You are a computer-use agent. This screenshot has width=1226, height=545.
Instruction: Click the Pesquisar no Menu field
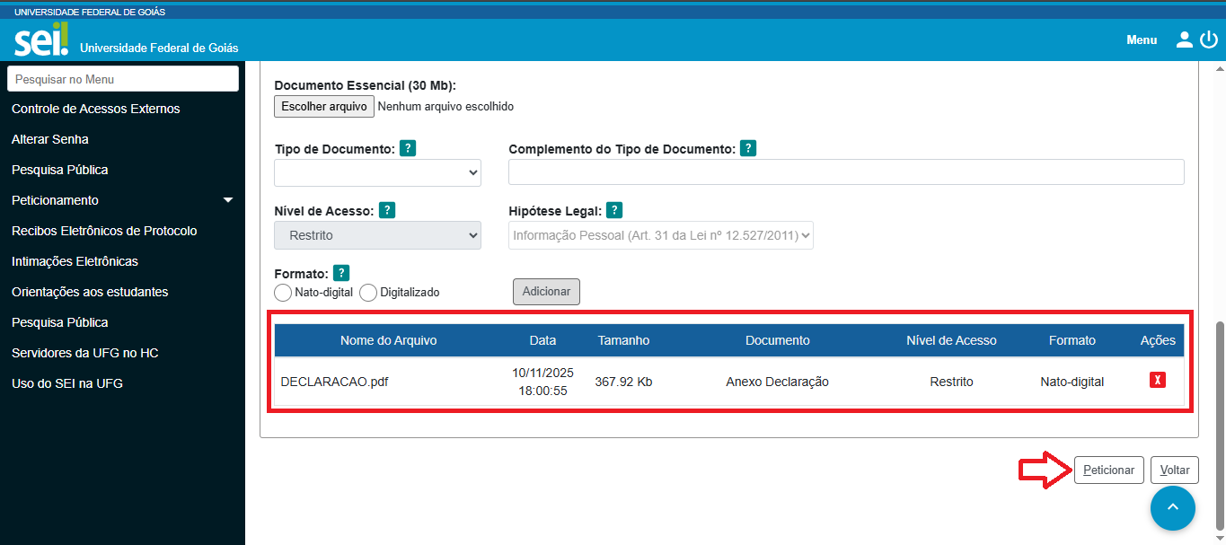click(123, 79)
